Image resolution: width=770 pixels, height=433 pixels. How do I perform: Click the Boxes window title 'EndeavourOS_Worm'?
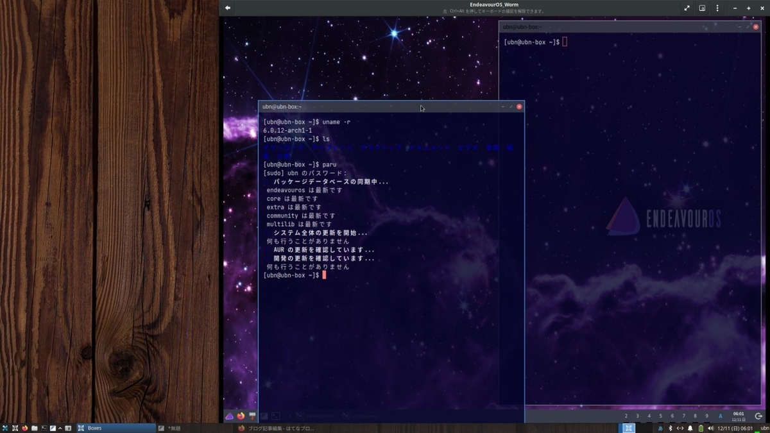(494, 4)
